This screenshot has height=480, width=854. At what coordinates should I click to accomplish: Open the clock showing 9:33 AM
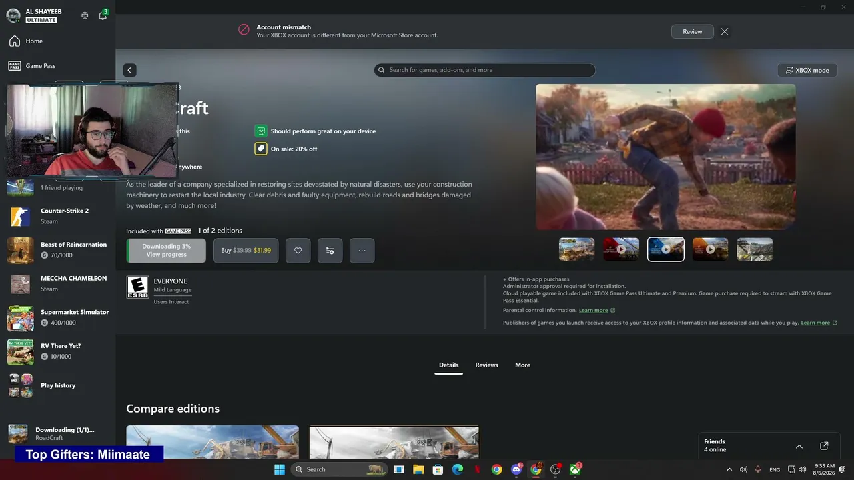tap(825, 469)
